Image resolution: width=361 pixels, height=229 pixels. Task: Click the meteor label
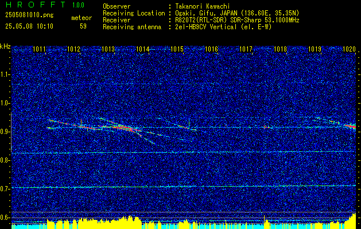point(81,18)
